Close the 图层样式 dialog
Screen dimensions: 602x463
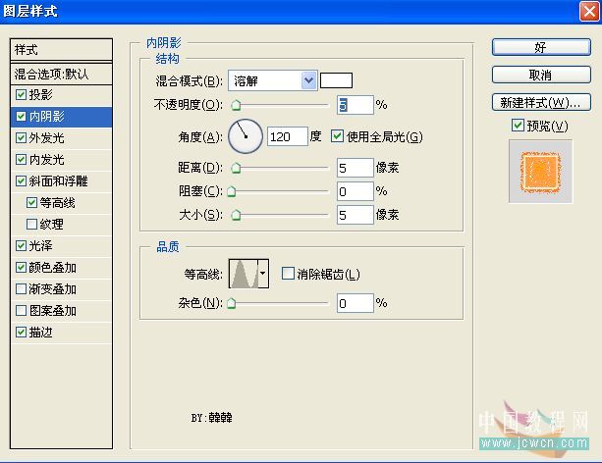pyautogui.click(x=589, y=11)
